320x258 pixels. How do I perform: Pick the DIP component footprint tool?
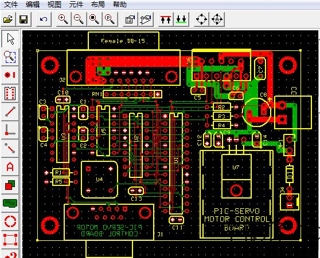click(10, 93)
